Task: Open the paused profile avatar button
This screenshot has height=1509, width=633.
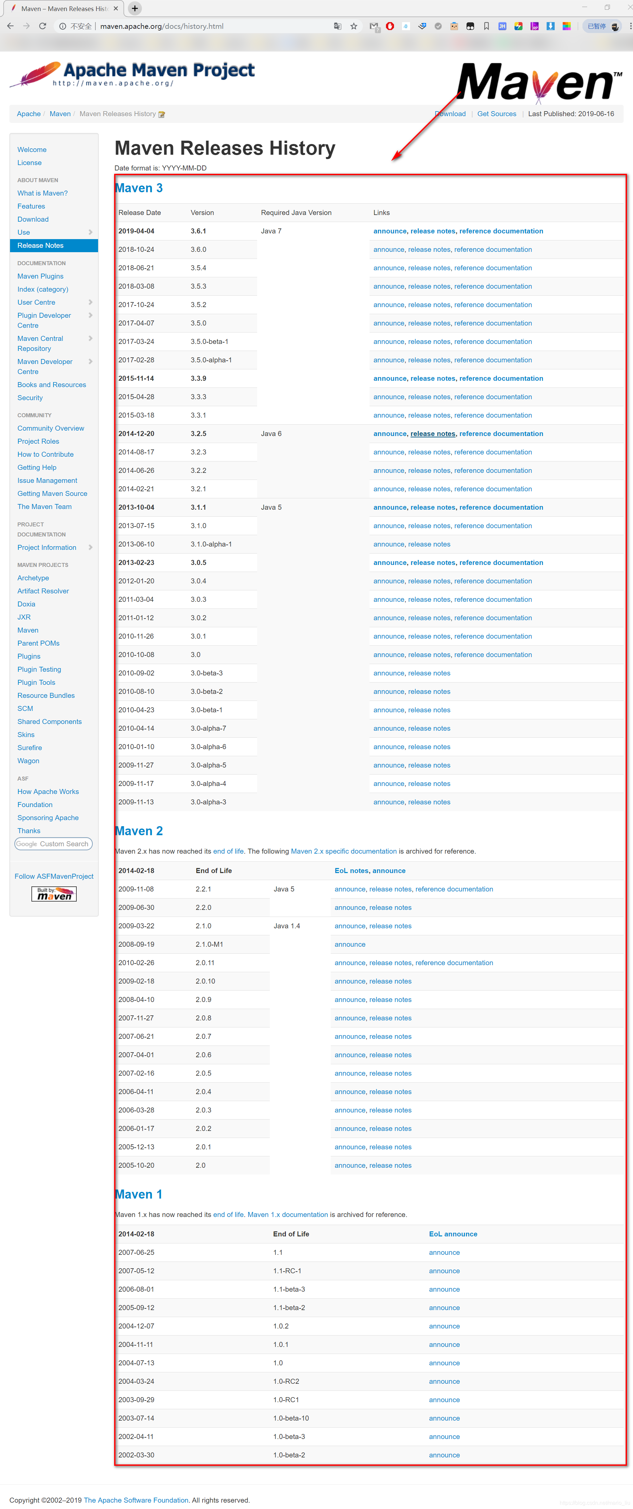Action: pyautogui.click(x=602, y=26)
